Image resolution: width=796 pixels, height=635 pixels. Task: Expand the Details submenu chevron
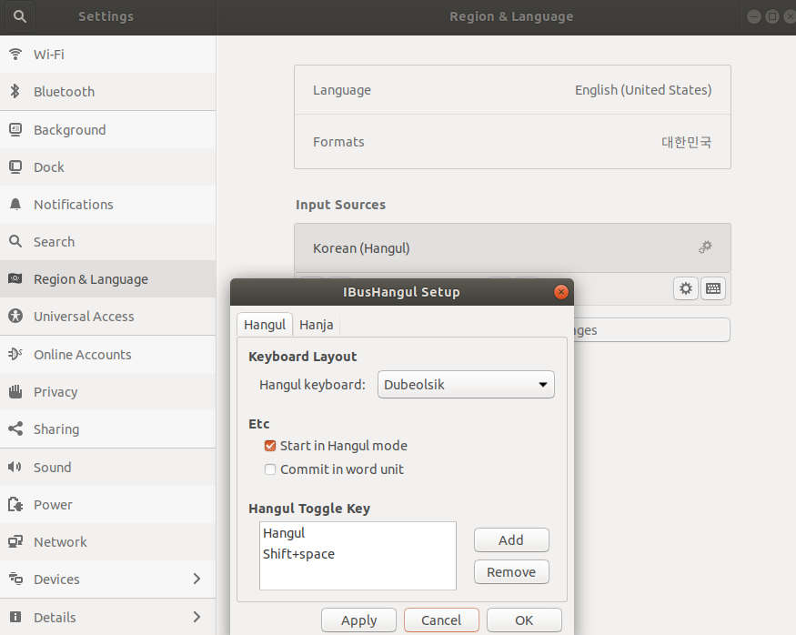pyautogui.click(x=197, y=617)
